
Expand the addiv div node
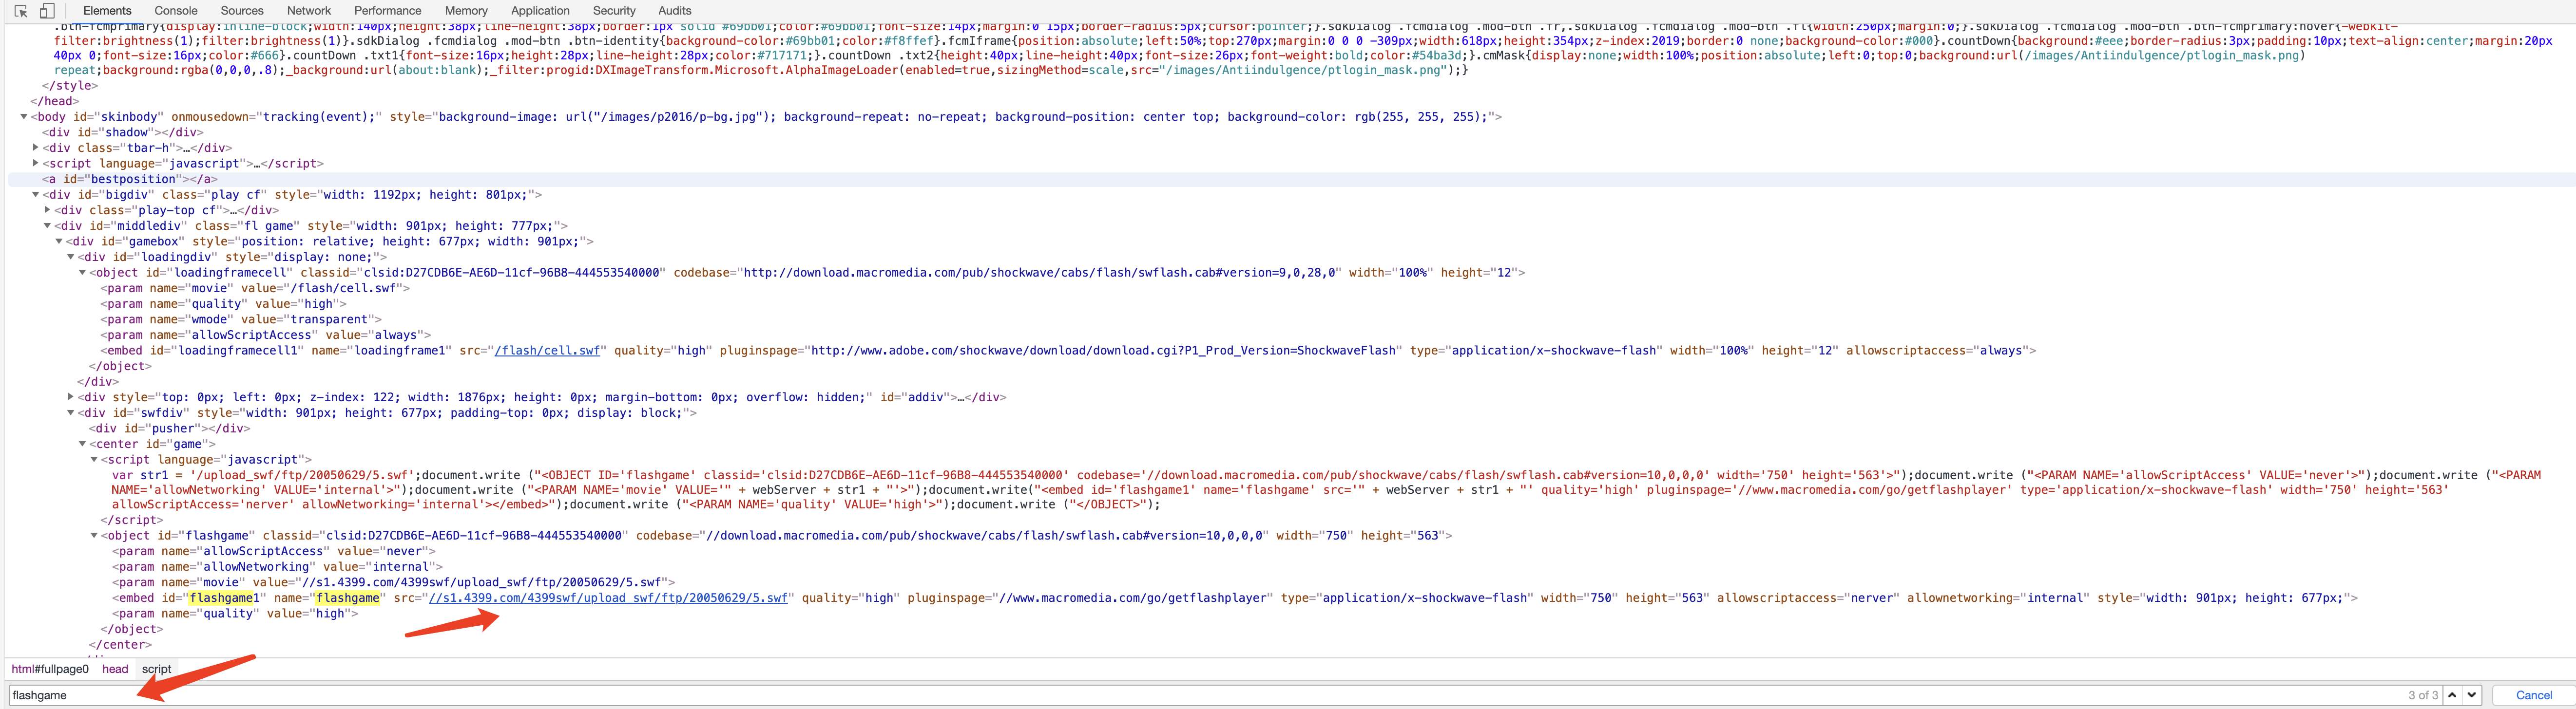coord(70,396)
